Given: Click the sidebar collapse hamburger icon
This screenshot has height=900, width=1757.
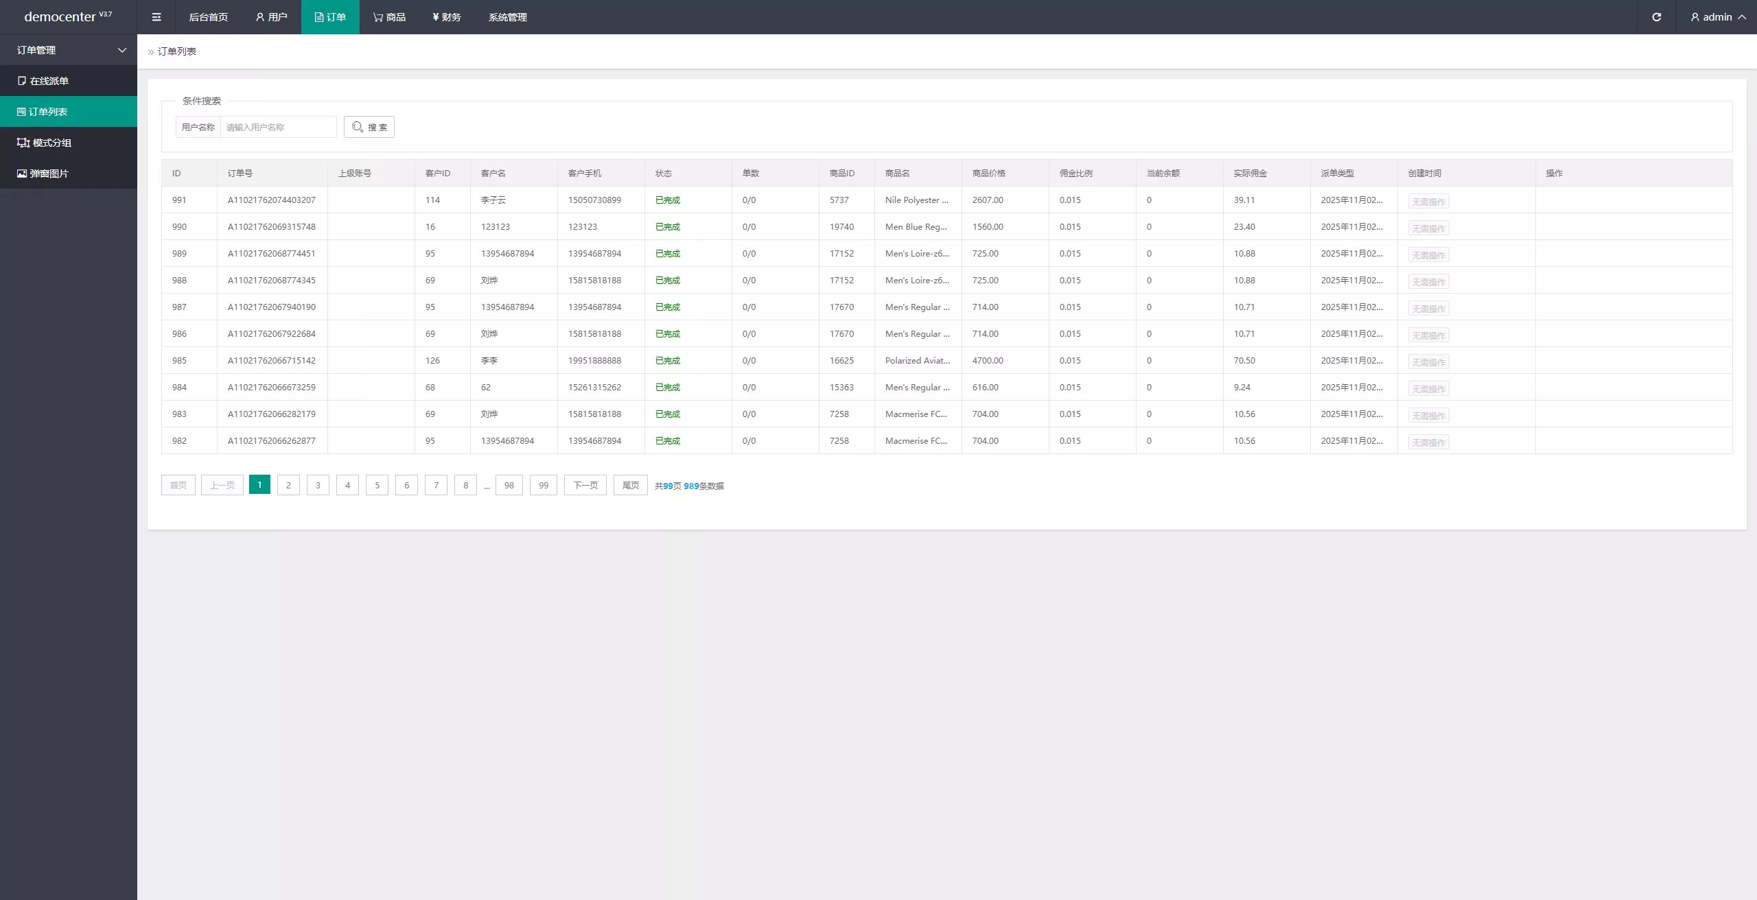Looking at the screenshot, I should tap(156, 17).
